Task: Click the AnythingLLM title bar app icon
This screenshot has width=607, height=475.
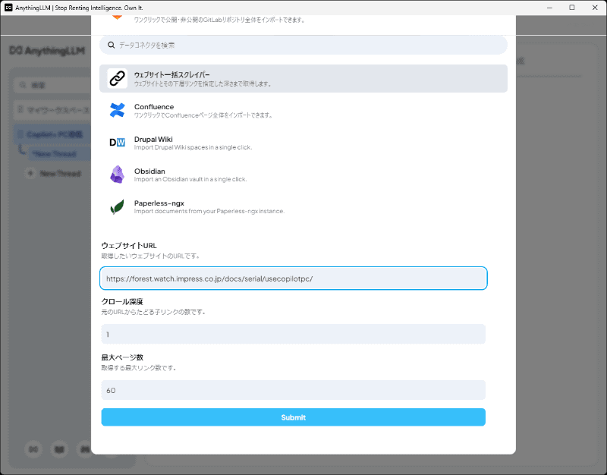Action: (x=8, y=8)
